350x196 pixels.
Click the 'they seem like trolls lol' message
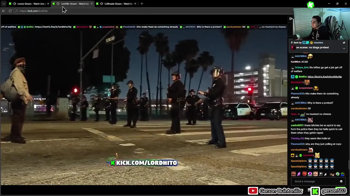[x=317, y=138]
